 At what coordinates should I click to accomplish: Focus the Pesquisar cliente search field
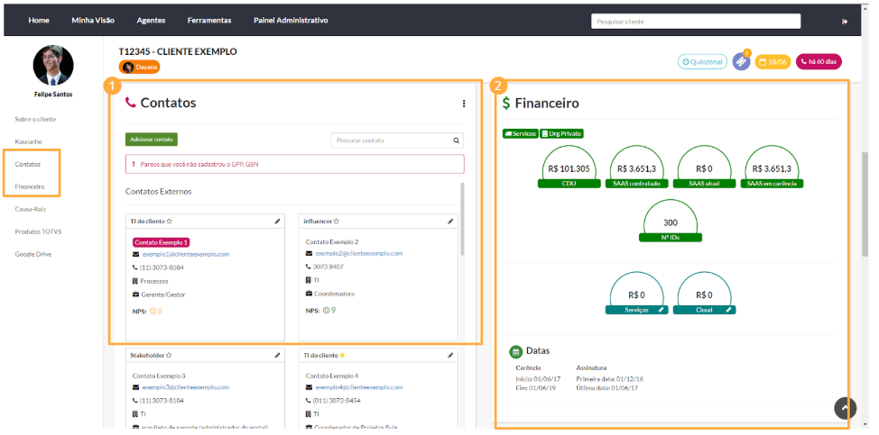pos(695,21)
